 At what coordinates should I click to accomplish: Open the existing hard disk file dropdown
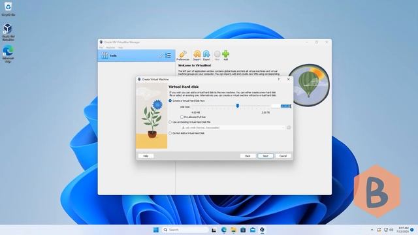coord(233,128)
